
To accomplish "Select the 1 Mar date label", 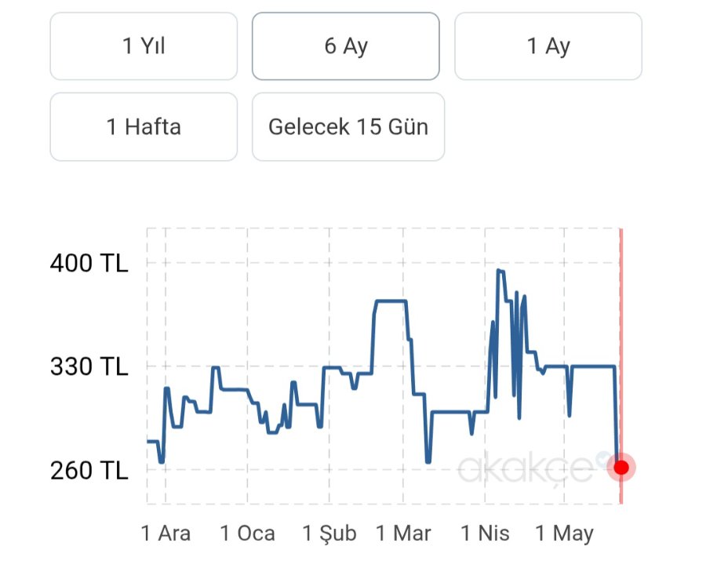I will pyautogui.click(x=403, y=534).
